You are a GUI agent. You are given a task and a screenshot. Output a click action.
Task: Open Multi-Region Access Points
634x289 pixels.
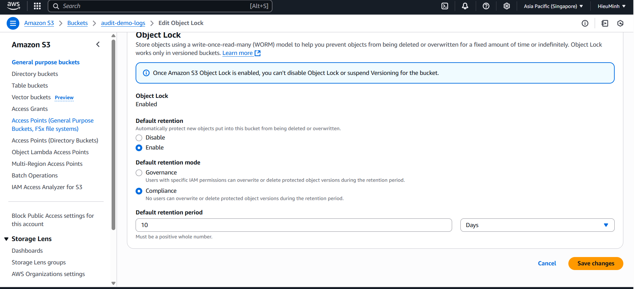coord(47,164)
